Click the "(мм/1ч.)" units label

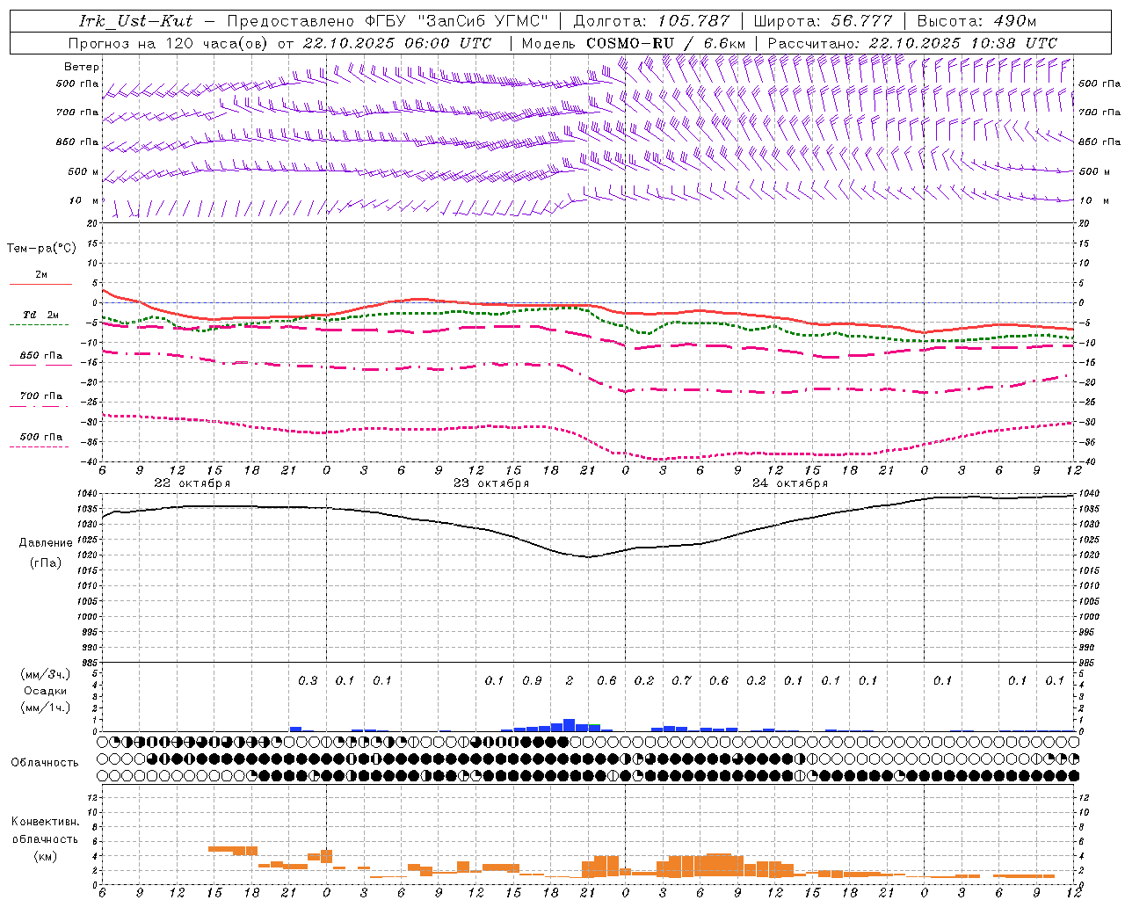click(x=46, y=708)
